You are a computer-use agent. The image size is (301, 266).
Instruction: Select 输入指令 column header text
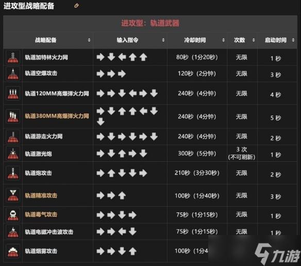pyautogui.click(x=127, y=40)
